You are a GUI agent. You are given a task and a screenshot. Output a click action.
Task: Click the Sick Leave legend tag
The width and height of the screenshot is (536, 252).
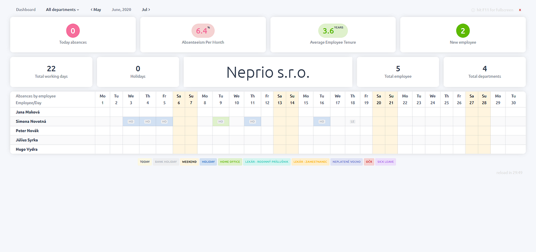(x=386, y=162)
